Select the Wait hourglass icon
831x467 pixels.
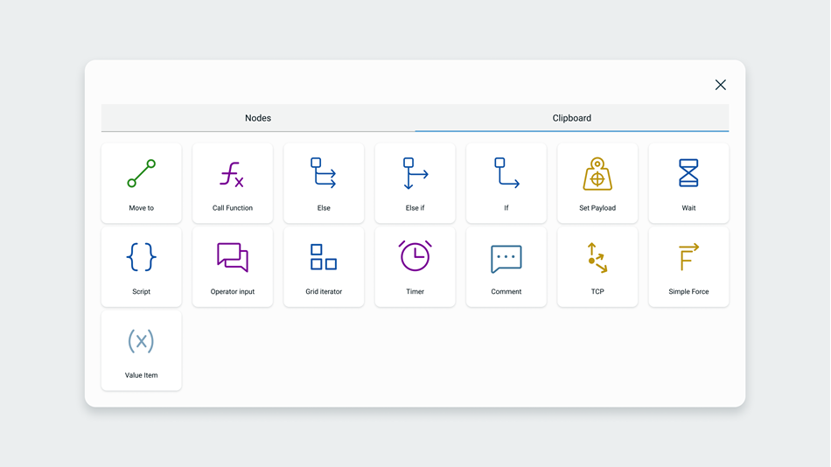click(x=688, y=173)
